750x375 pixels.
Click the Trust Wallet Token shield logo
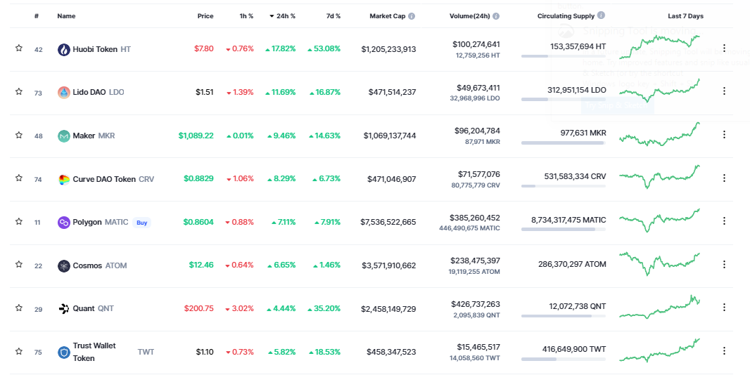point(64,353)
